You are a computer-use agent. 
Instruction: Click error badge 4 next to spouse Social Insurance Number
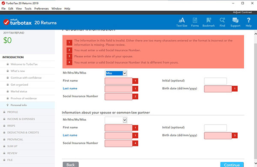point(135,143)
